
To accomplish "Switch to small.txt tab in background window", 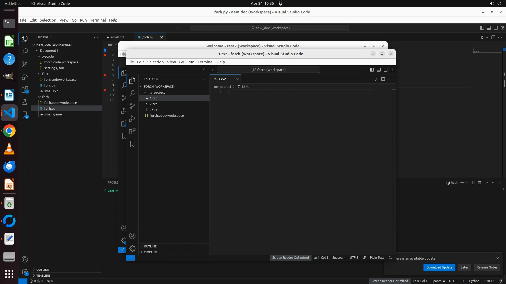I will (x=117, y=37).
